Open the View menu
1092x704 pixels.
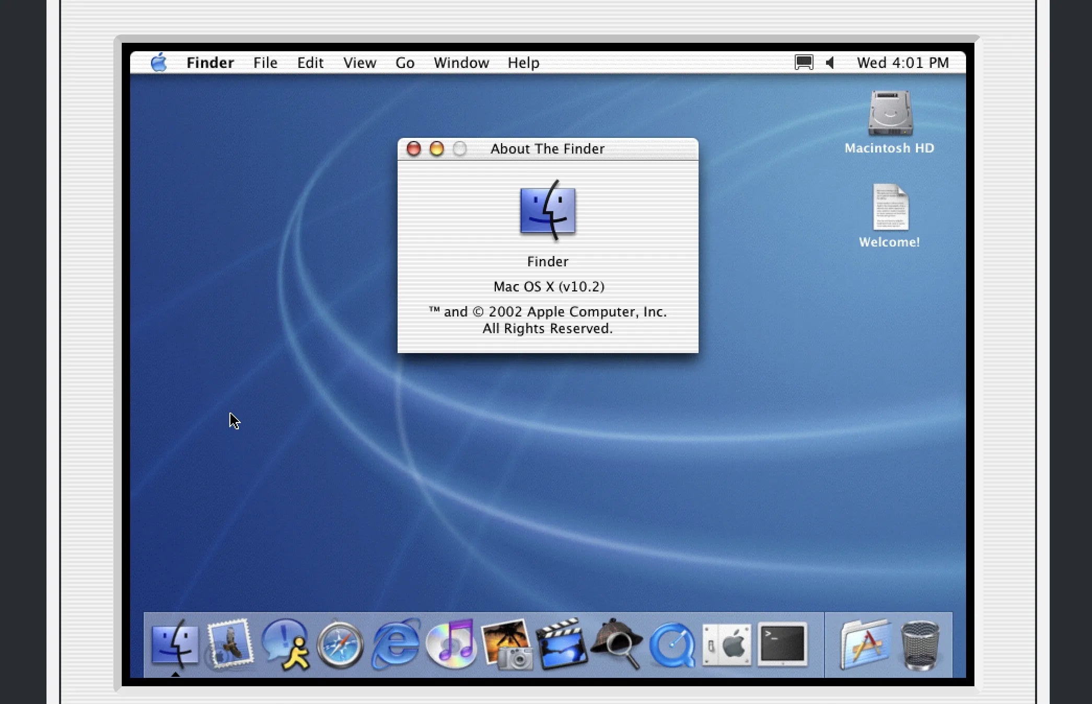pos(359,63)
